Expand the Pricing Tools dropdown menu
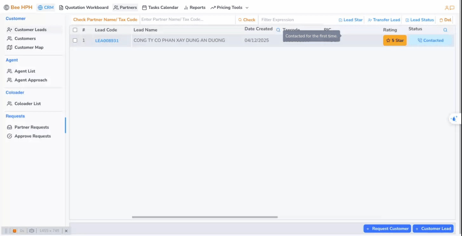The image size is (462, 236). coord(229,8)
